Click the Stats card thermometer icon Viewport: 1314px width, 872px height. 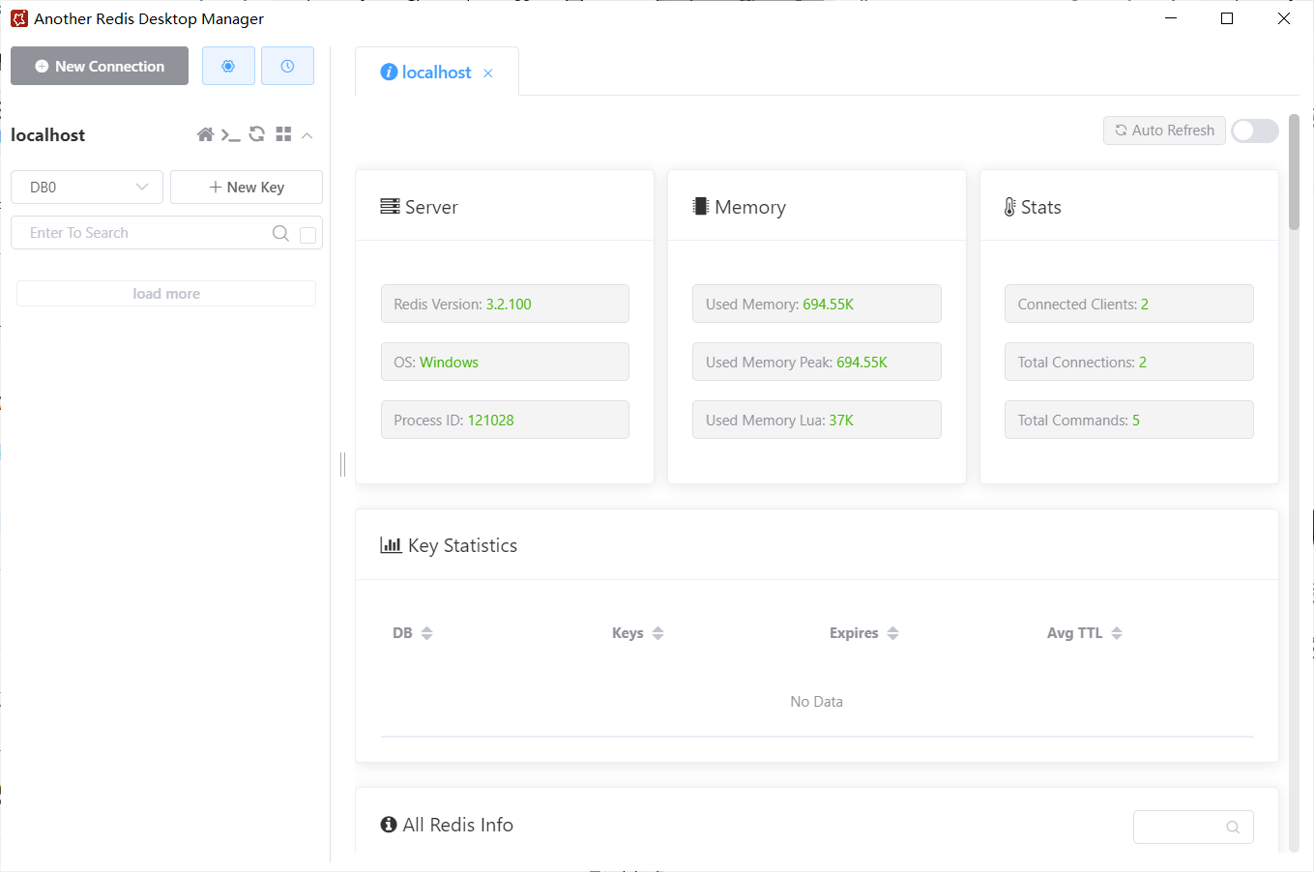click(1010, 207)
